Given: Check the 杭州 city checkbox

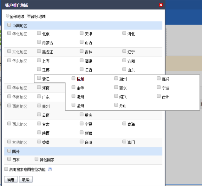Looking at the screenshot, I should point(74,79).
